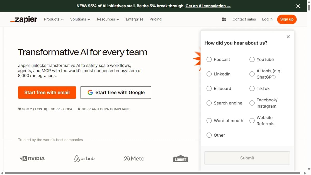311x175 pixels.
Task: Select the Lowe's logo
Action: point(181,159)
